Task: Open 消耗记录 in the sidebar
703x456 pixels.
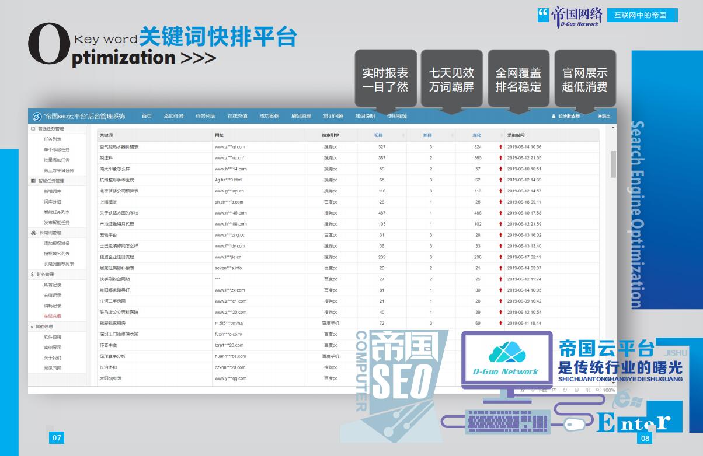Action: click(53, 306)
